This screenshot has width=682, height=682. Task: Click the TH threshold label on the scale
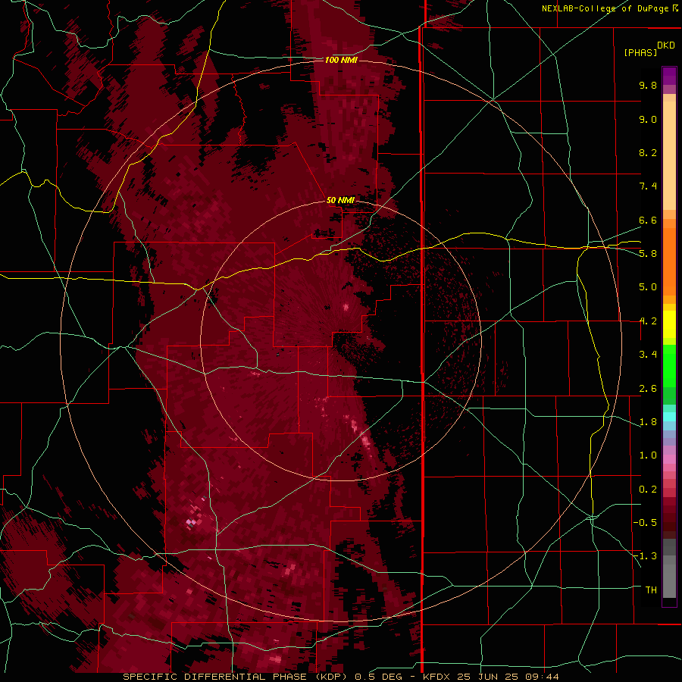pyautogui.click(x=651, y=590)
